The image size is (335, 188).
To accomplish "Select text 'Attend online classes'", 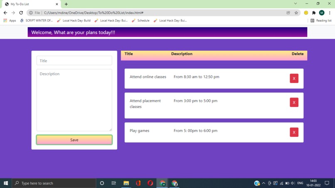I will pyautogui.click(x=148, y=77).
